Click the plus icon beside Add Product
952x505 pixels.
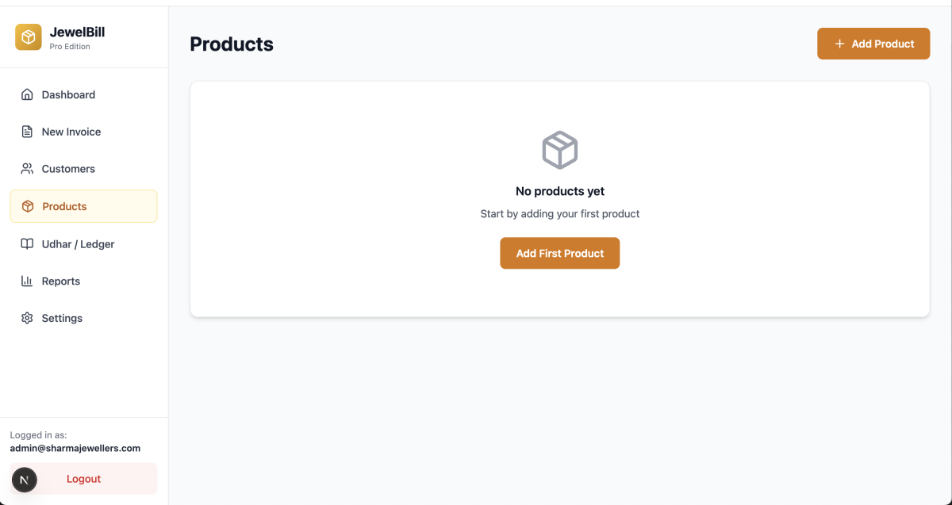point(839,44)
